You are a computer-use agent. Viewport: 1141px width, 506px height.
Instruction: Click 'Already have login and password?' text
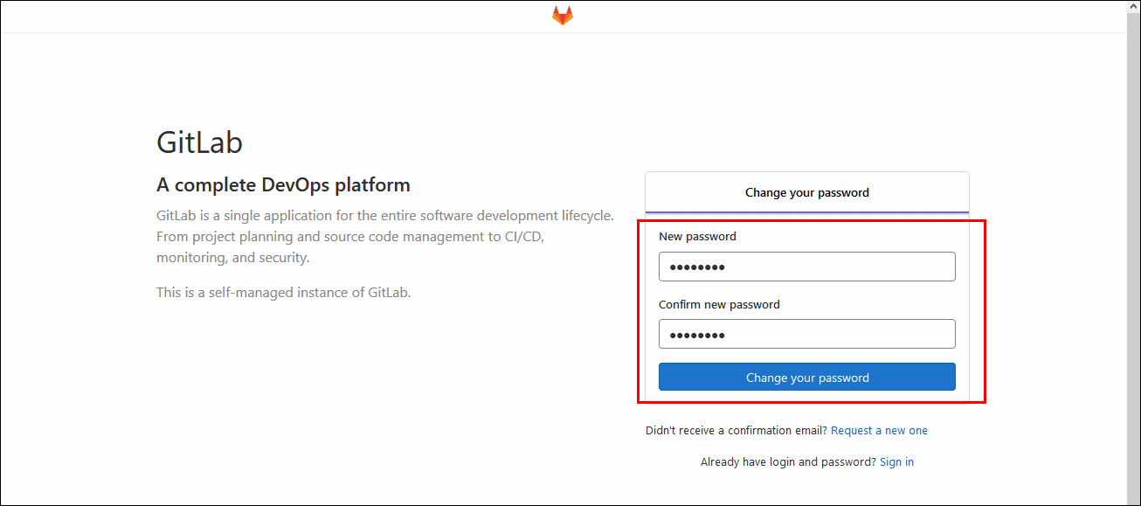pos(788,462)
